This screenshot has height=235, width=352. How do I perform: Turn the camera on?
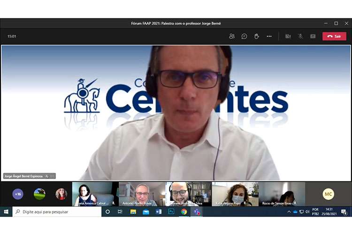[x=288, y=36]
